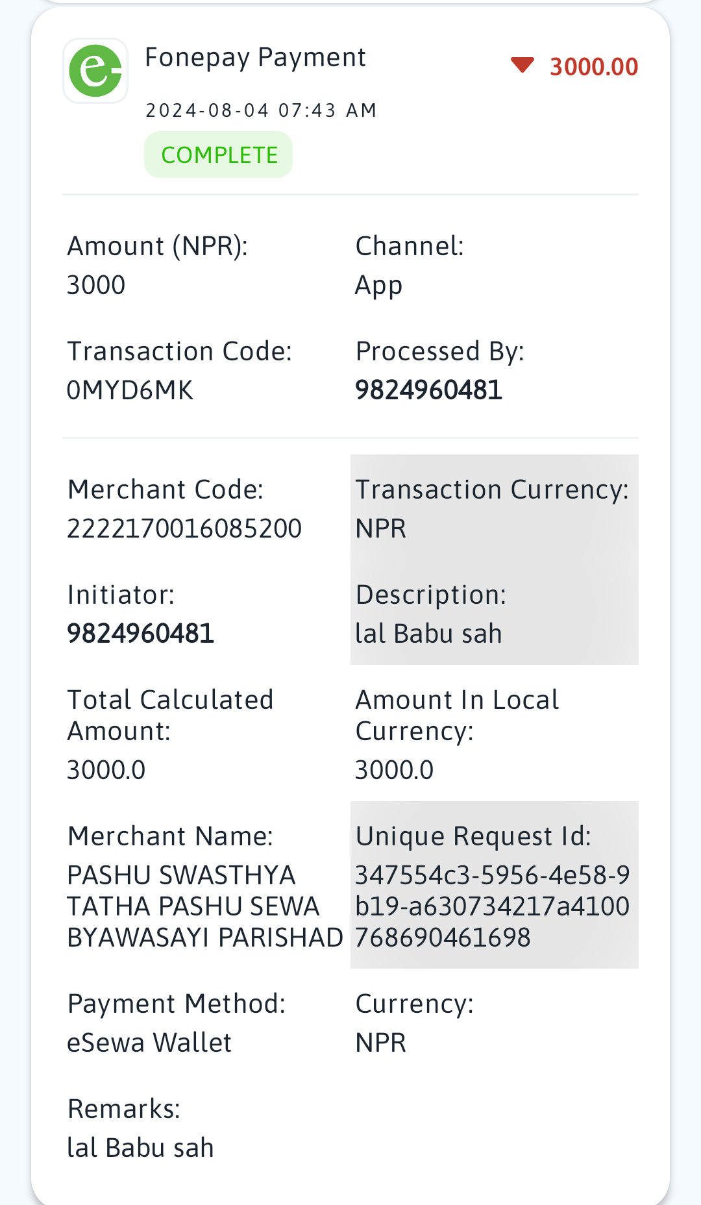Tap the 3000.00 debited amount
Image resolution: width=701 pixels, height=1205 pixels.
(594, 67)
